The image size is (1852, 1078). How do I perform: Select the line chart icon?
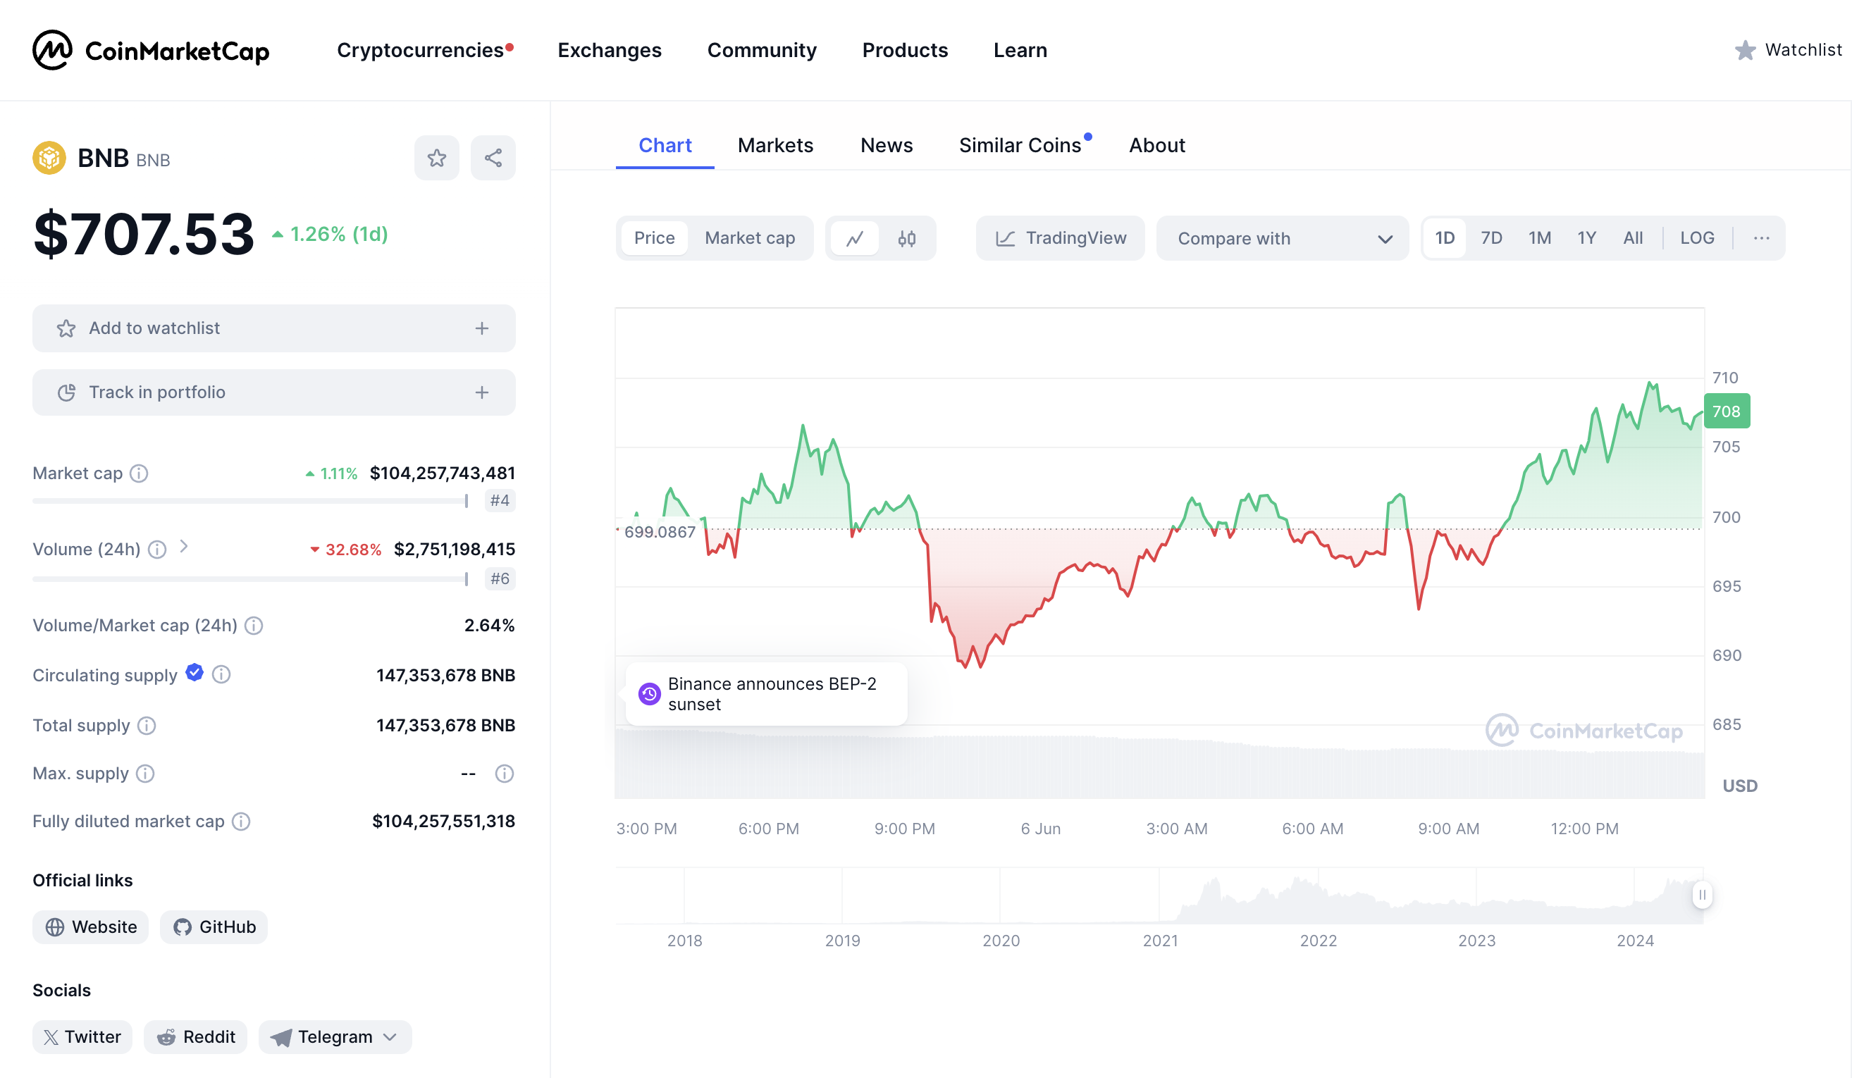tap(855, 238)
